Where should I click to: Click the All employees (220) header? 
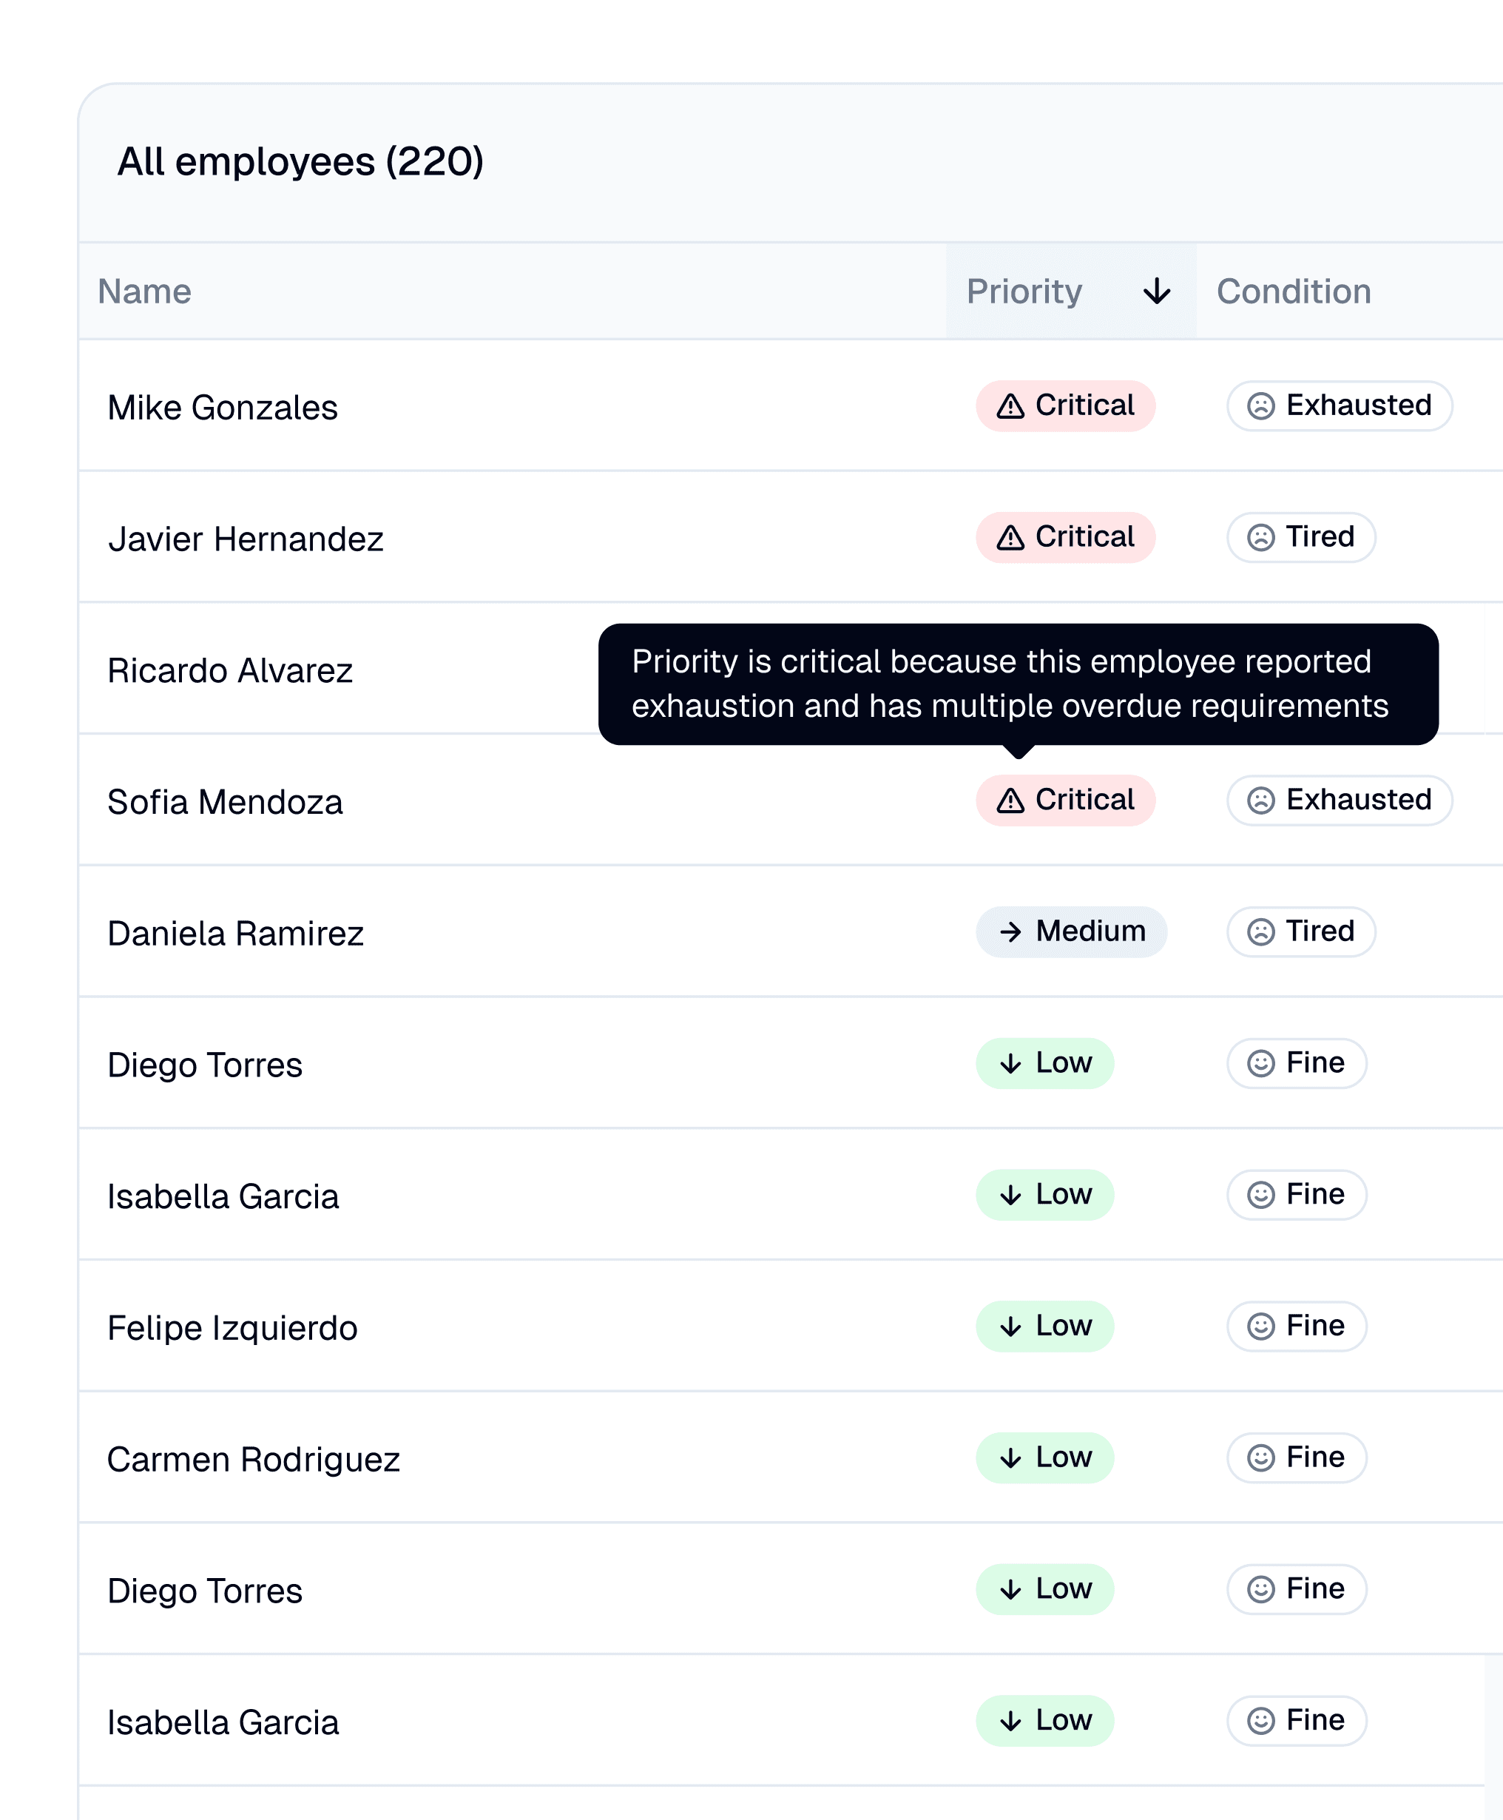point(300,161)
